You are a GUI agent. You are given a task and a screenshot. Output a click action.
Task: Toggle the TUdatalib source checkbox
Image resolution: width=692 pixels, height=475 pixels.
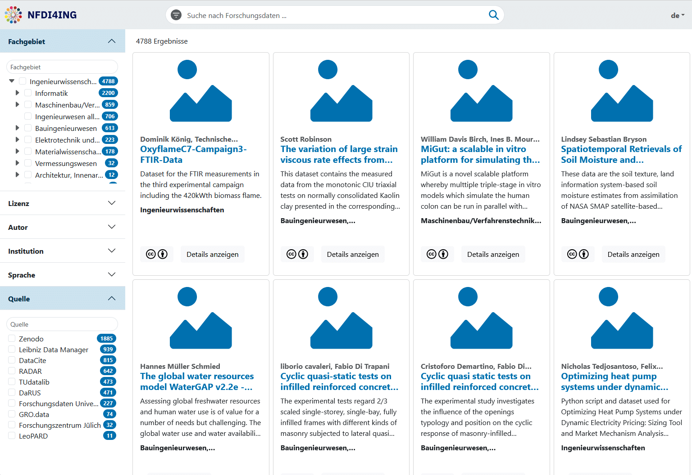click(12, 381)
